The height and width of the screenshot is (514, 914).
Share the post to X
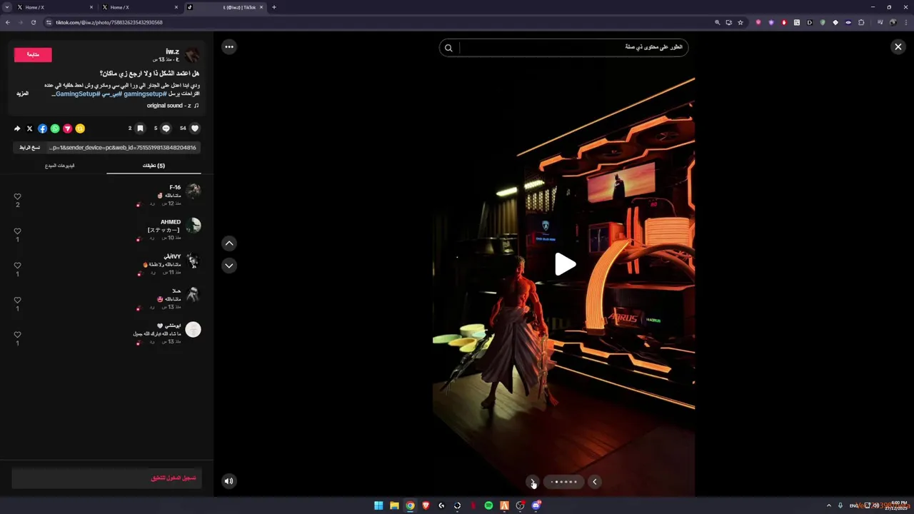(x=29, y=128)
